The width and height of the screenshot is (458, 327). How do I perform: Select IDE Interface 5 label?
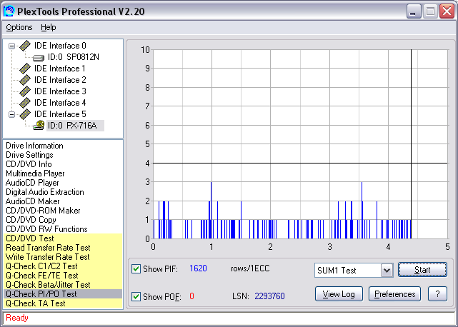coord(60,114)
